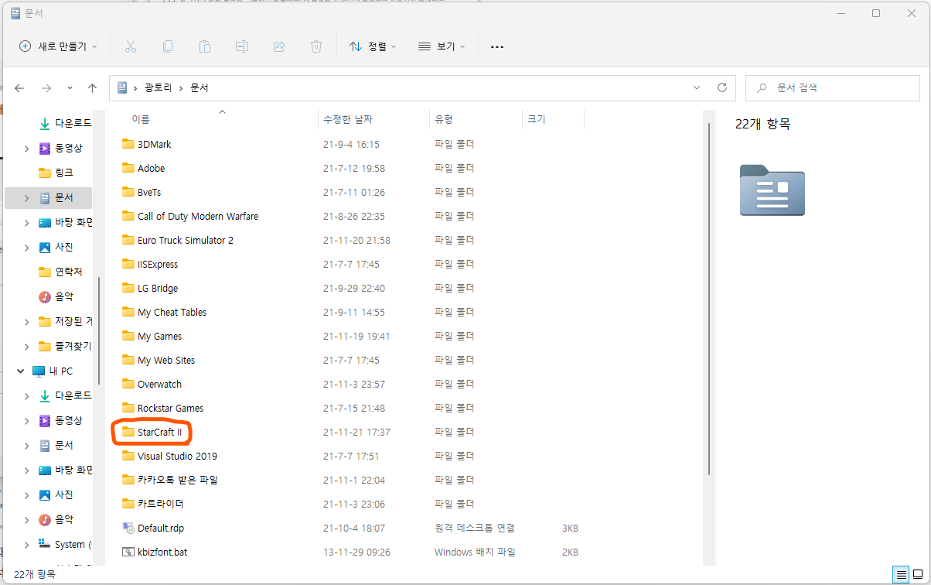Image resolution: width=931 pixels, height=585 pixels.
Task: Switch to large icons view in status bar
Action: pyautogui.click(x=919, y=575)
